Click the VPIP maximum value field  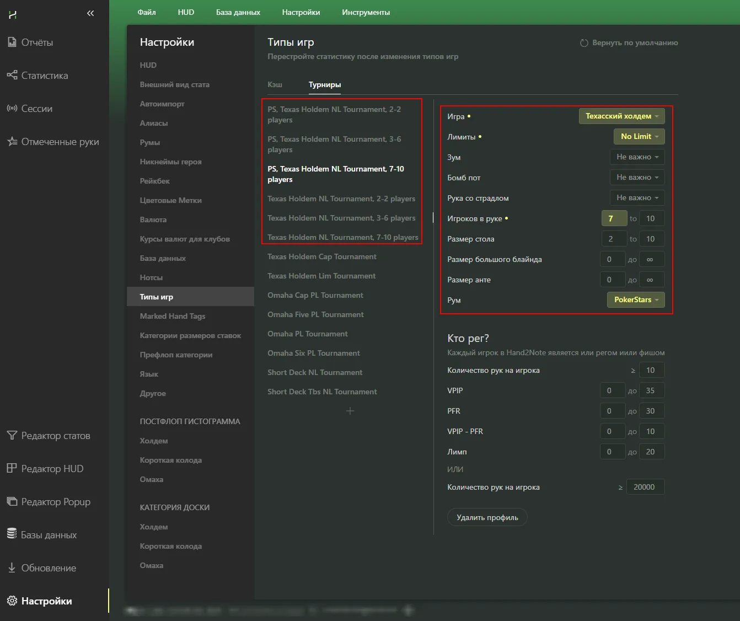point(651,390)
